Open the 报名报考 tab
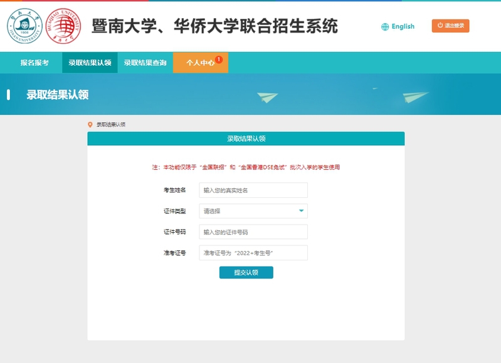The image size is (501, 363). (34, 63)
